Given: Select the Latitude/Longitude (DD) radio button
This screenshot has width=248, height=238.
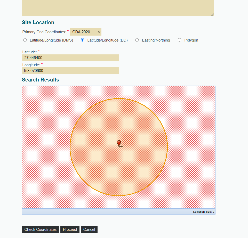Looking at the screenshot, I should (82, 40).
